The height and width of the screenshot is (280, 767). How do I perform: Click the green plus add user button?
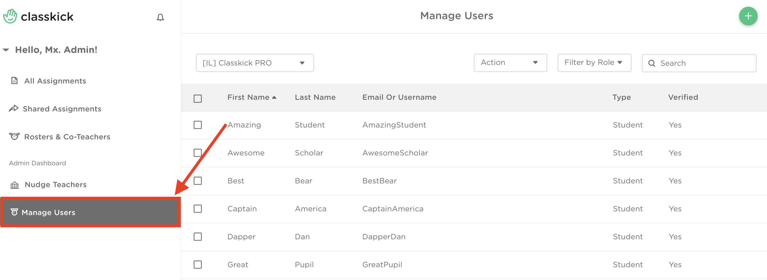tap(748, 16)
